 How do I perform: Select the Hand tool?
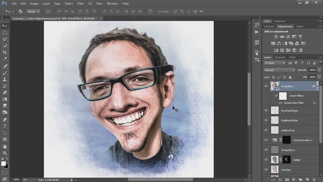coord(5,147)
